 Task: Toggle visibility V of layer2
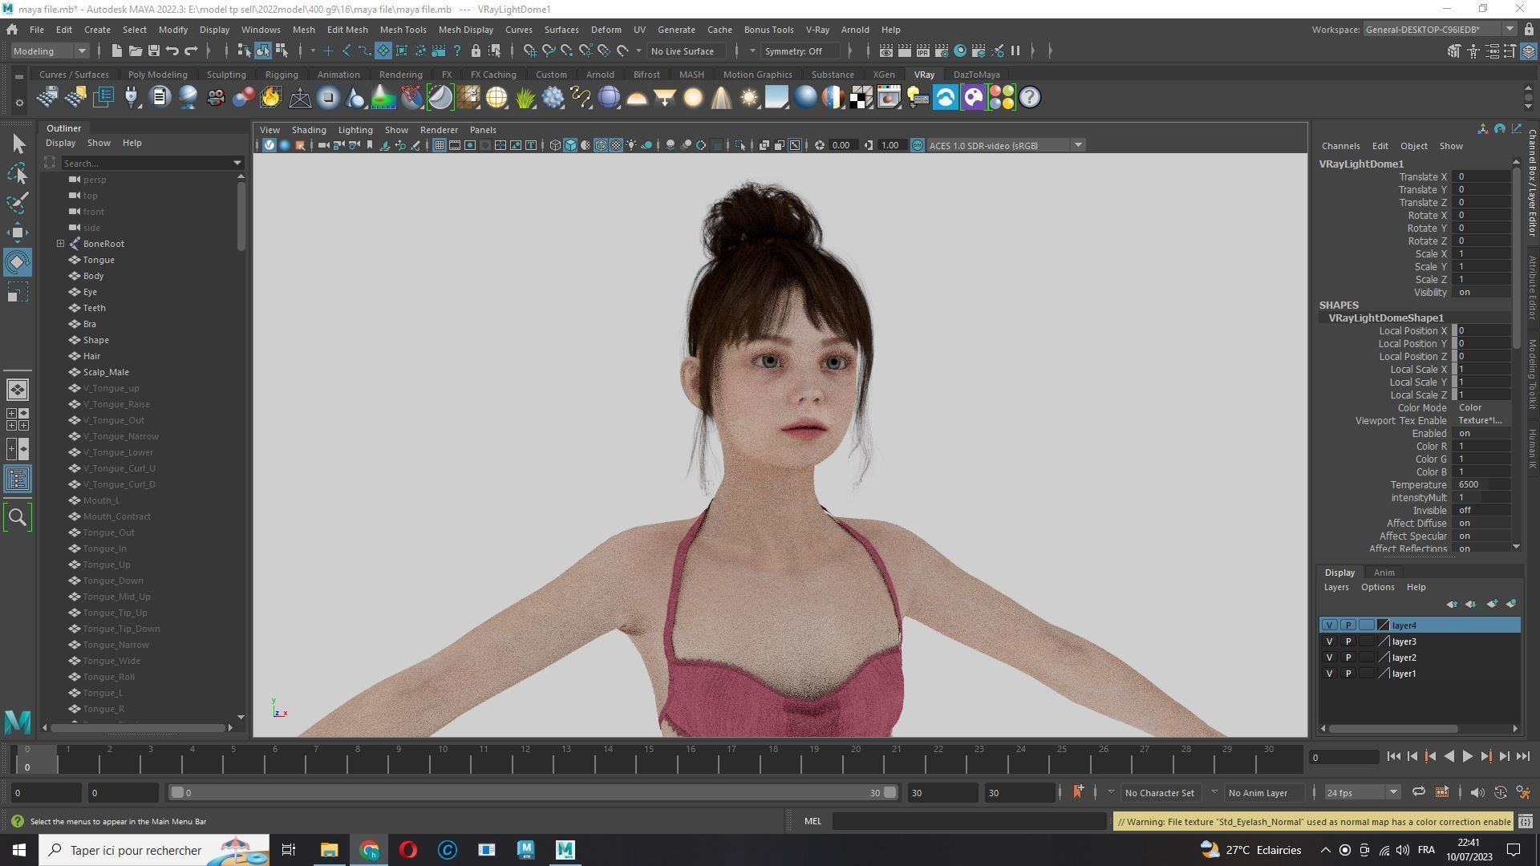coord(1329,658)
